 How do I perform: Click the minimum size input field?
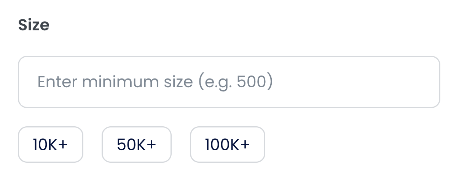pyautogui.click(x=229, y=82)
